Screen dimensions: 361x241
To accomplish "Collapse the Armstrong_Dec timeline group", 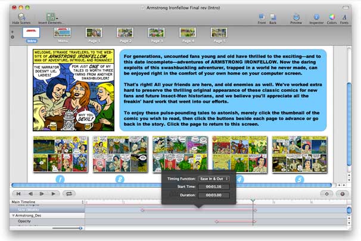I will [x=13, y=215].
